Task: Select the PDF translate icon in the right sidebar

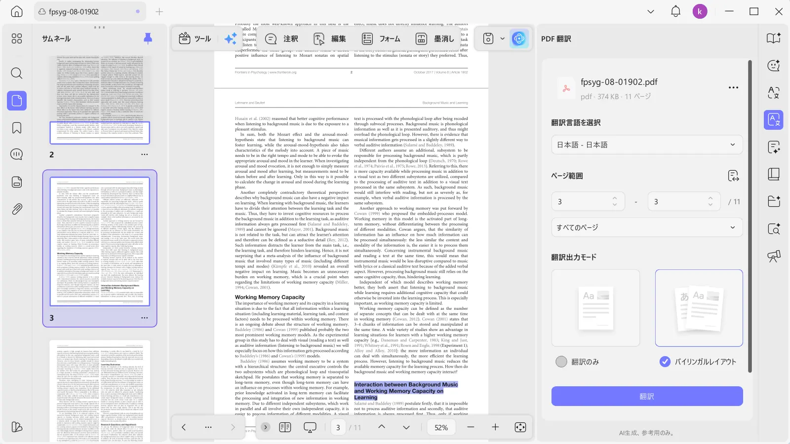Action: [774, 120]
